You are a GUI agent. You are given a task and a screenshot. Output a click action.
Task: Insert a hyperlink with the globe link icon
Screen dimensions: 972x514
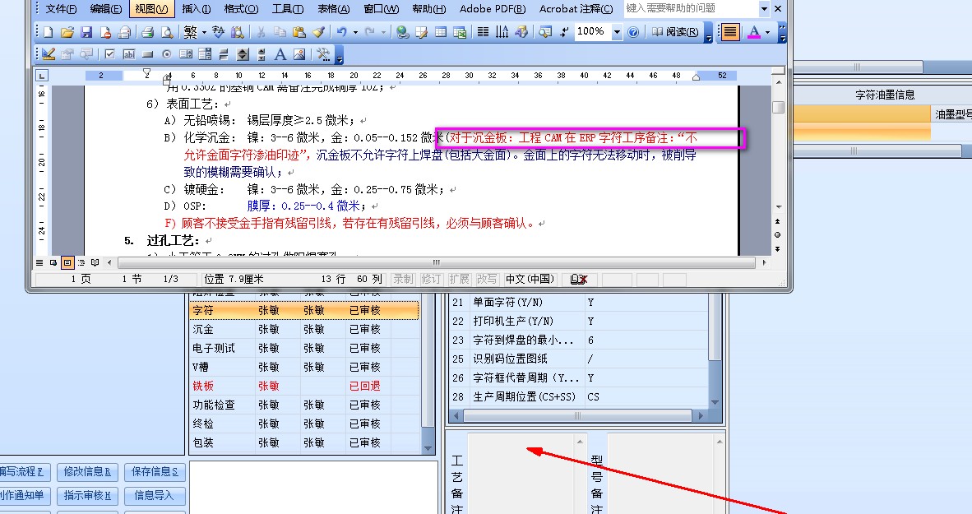coord(403,31)
